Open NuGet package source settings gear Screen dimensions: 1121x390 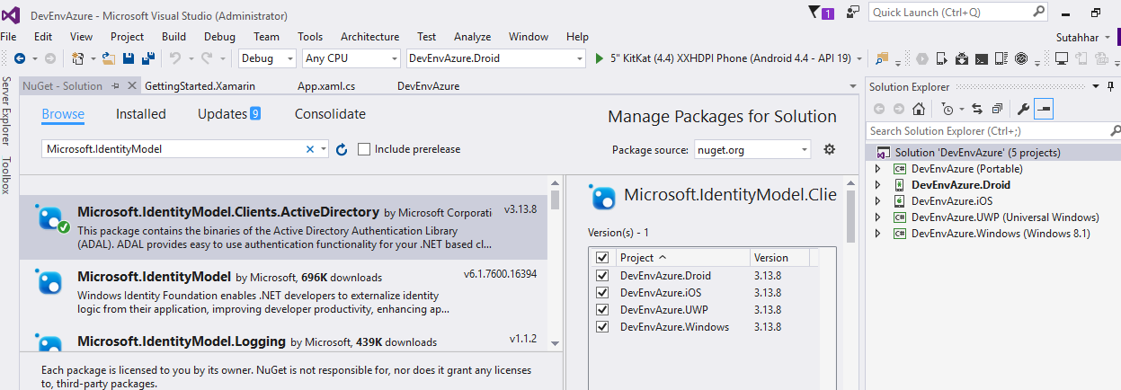(830, 149)
